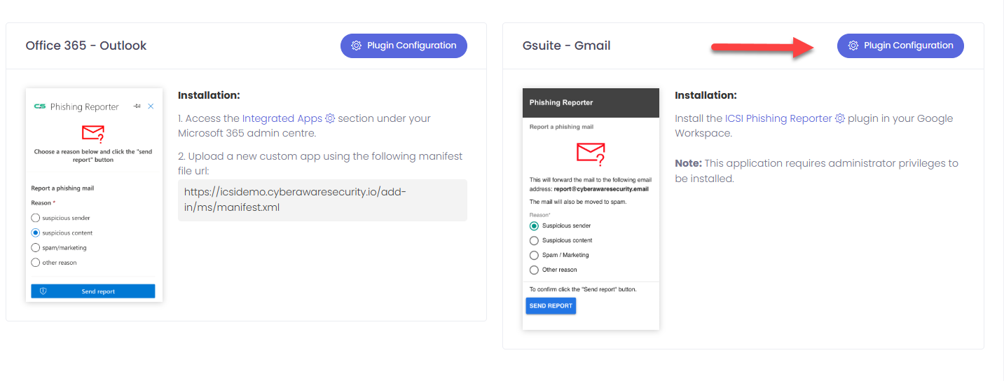
Task: Choose "spam/marketing" reason in Outlook preview
Action: (36, 248)
